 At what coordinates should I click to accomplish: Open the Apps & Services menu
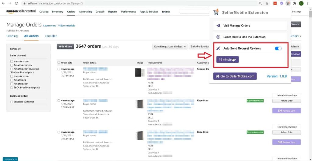(149, 12)
